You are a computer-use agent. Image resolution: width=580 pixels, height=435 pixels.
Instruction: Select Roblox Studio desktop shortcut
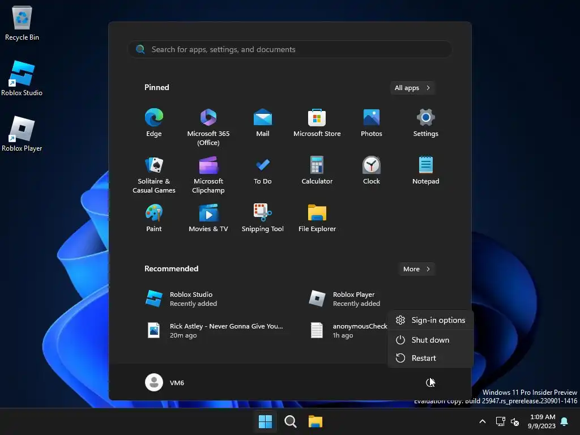[x=22, y=78]
